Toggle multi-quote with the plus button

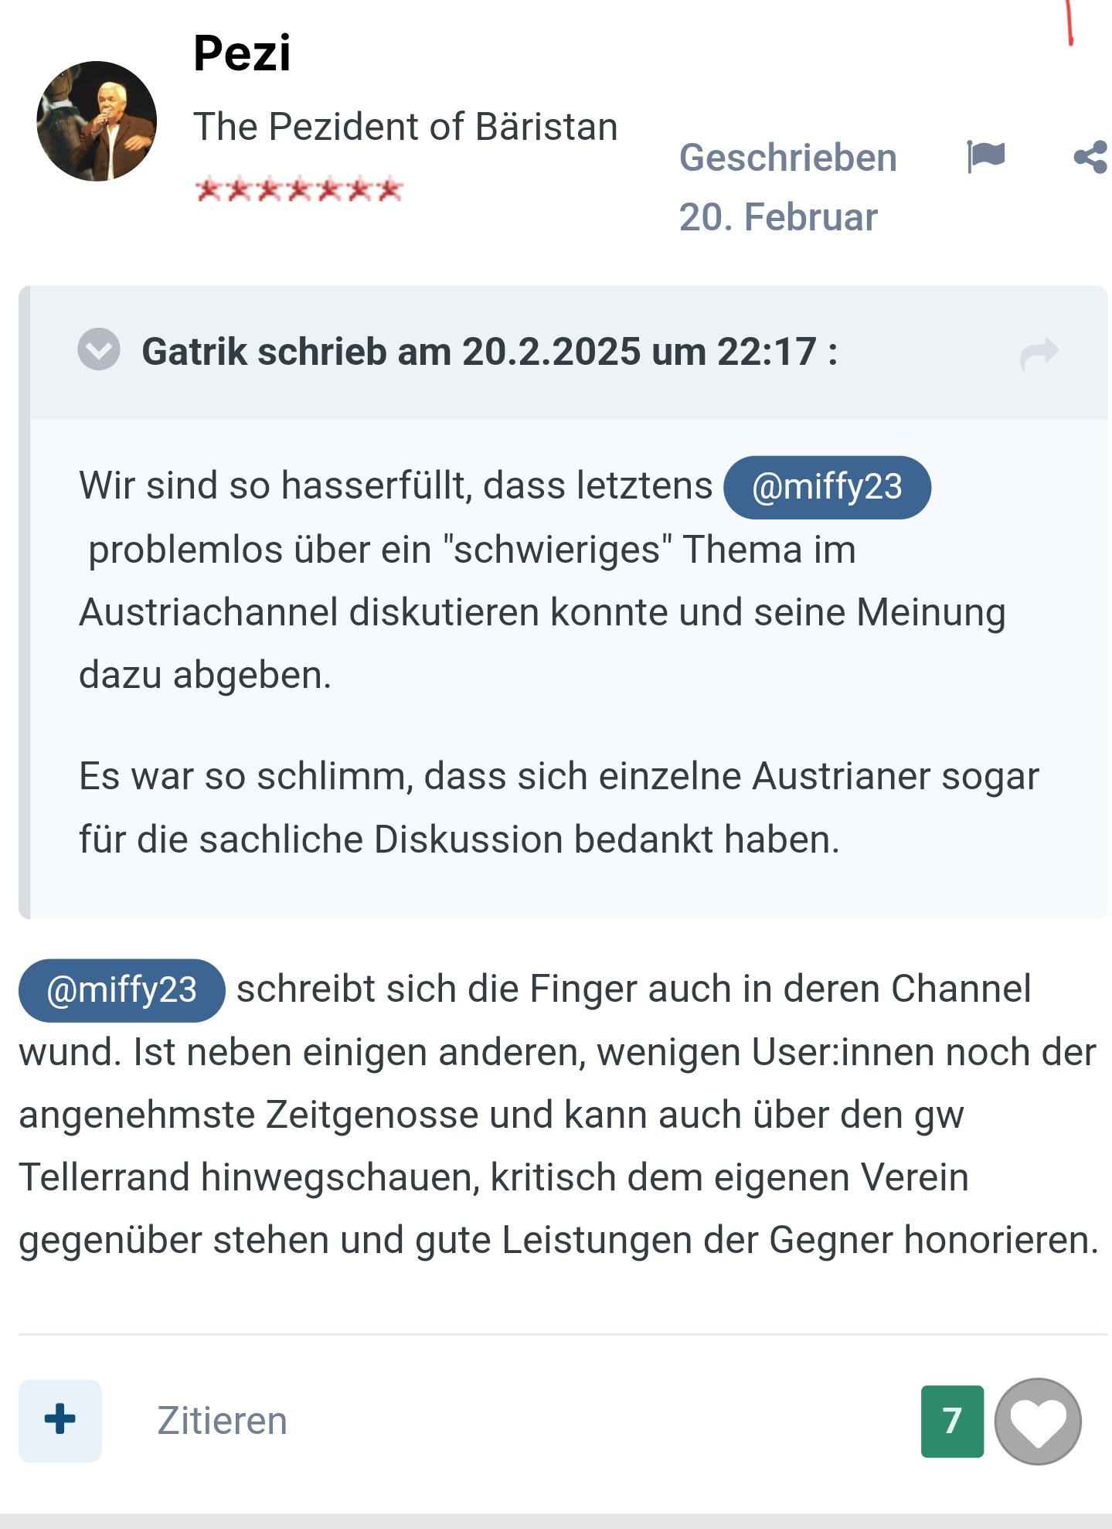click(60, 1421)
